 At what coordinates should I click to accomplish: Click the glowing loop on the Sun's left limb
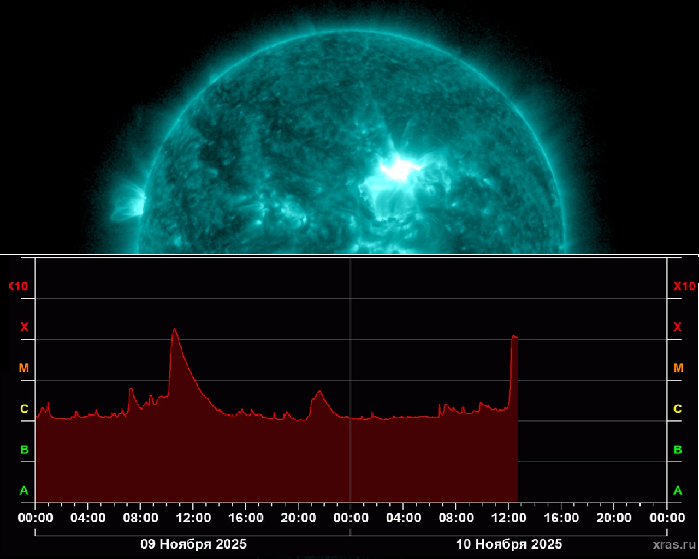[x=129, y=203]
